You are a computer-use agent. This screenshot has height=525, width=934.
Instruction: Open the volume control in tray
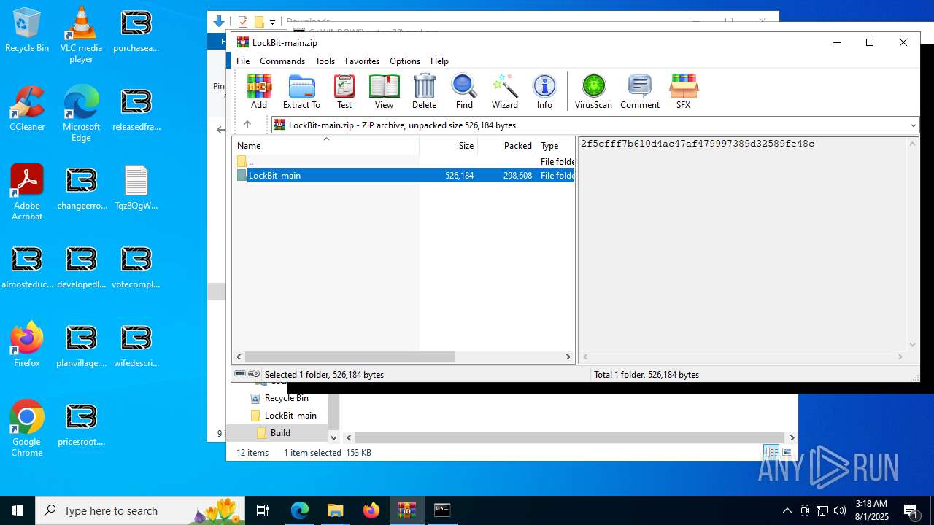pos(840,510)
